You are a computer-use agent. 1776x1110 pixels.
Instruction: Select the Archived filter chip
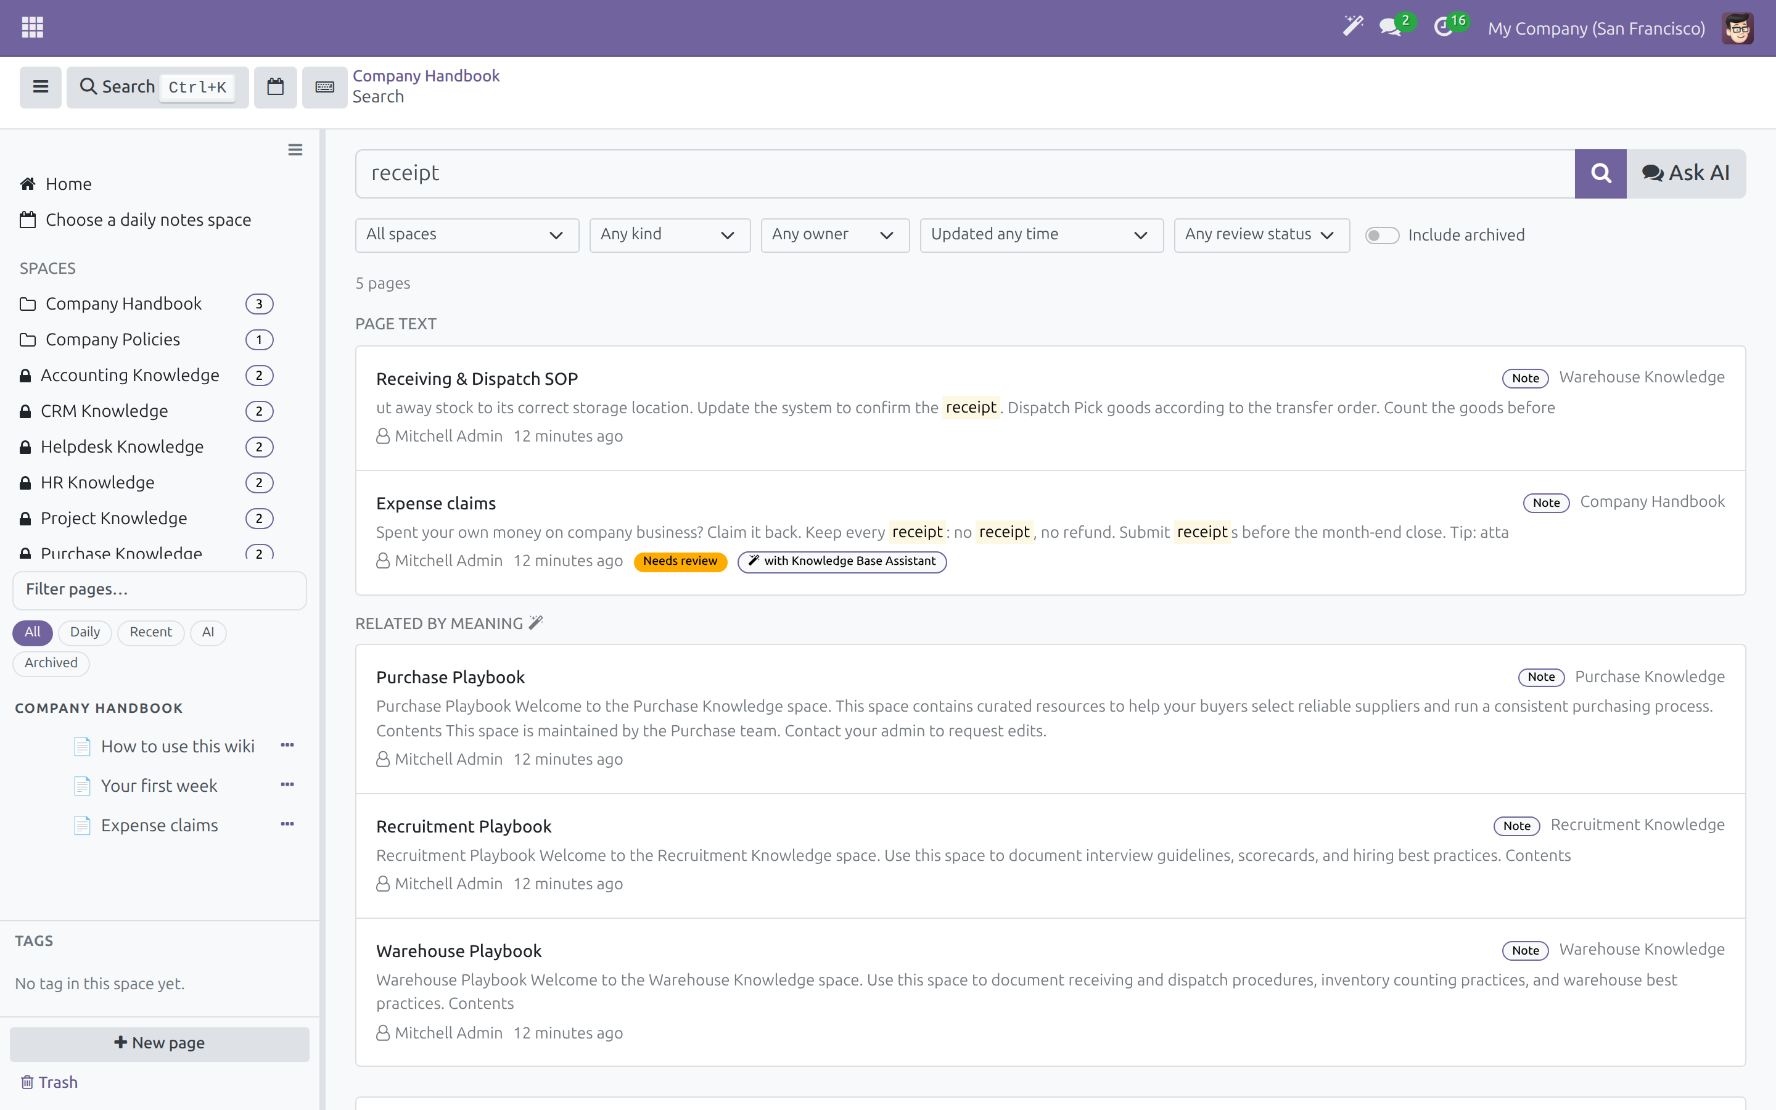pyautogui.click(x=51, y=663)
